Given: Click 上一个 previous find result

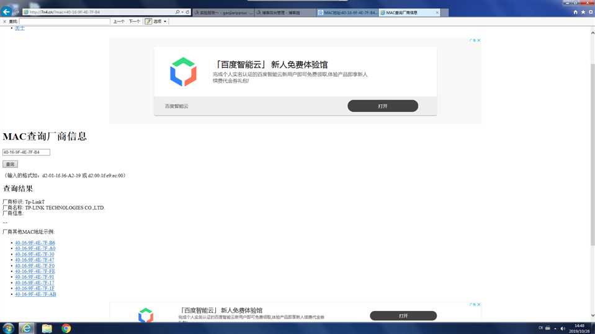Looking at the screenshot, I should (119, 22).
